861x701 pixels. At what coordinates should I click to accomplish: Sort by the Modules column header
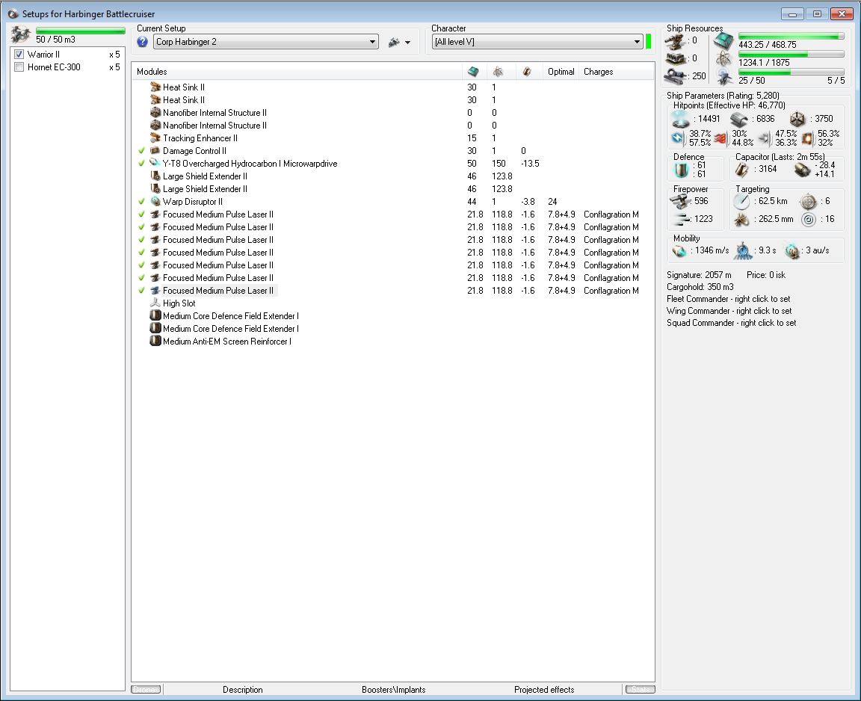click(x=297, y=71)
